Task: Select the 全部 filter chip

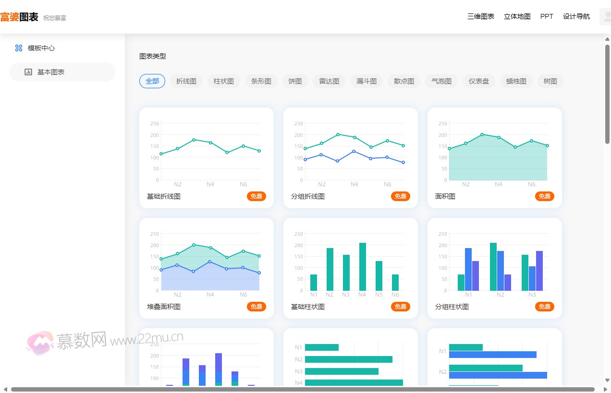Action: pyautogui.click(x=152, y=81)
